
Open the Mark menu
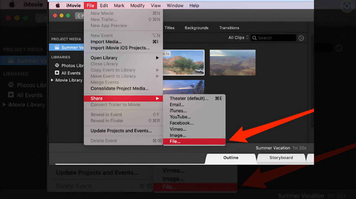[119, 5]
